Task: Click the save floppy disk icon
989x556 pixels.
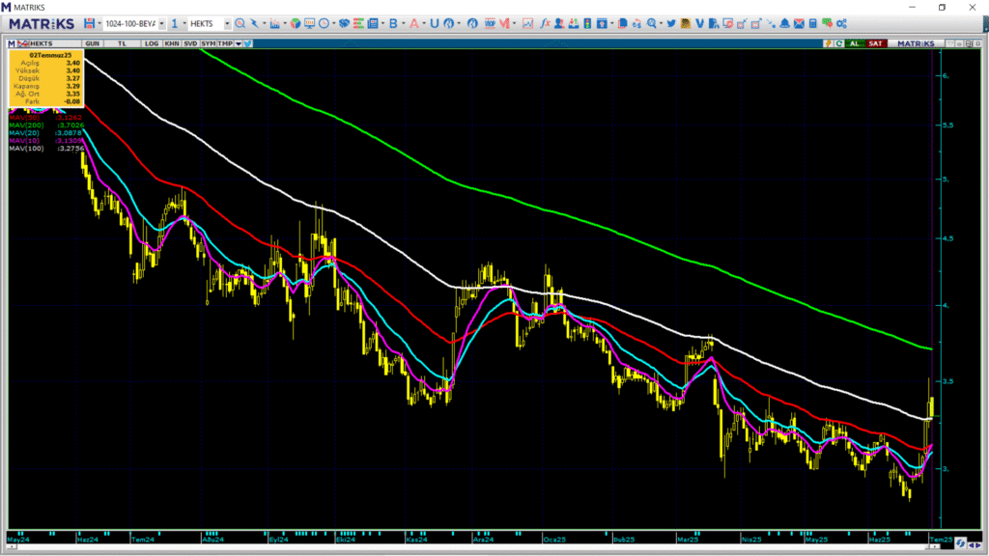Action: (89, 23)
